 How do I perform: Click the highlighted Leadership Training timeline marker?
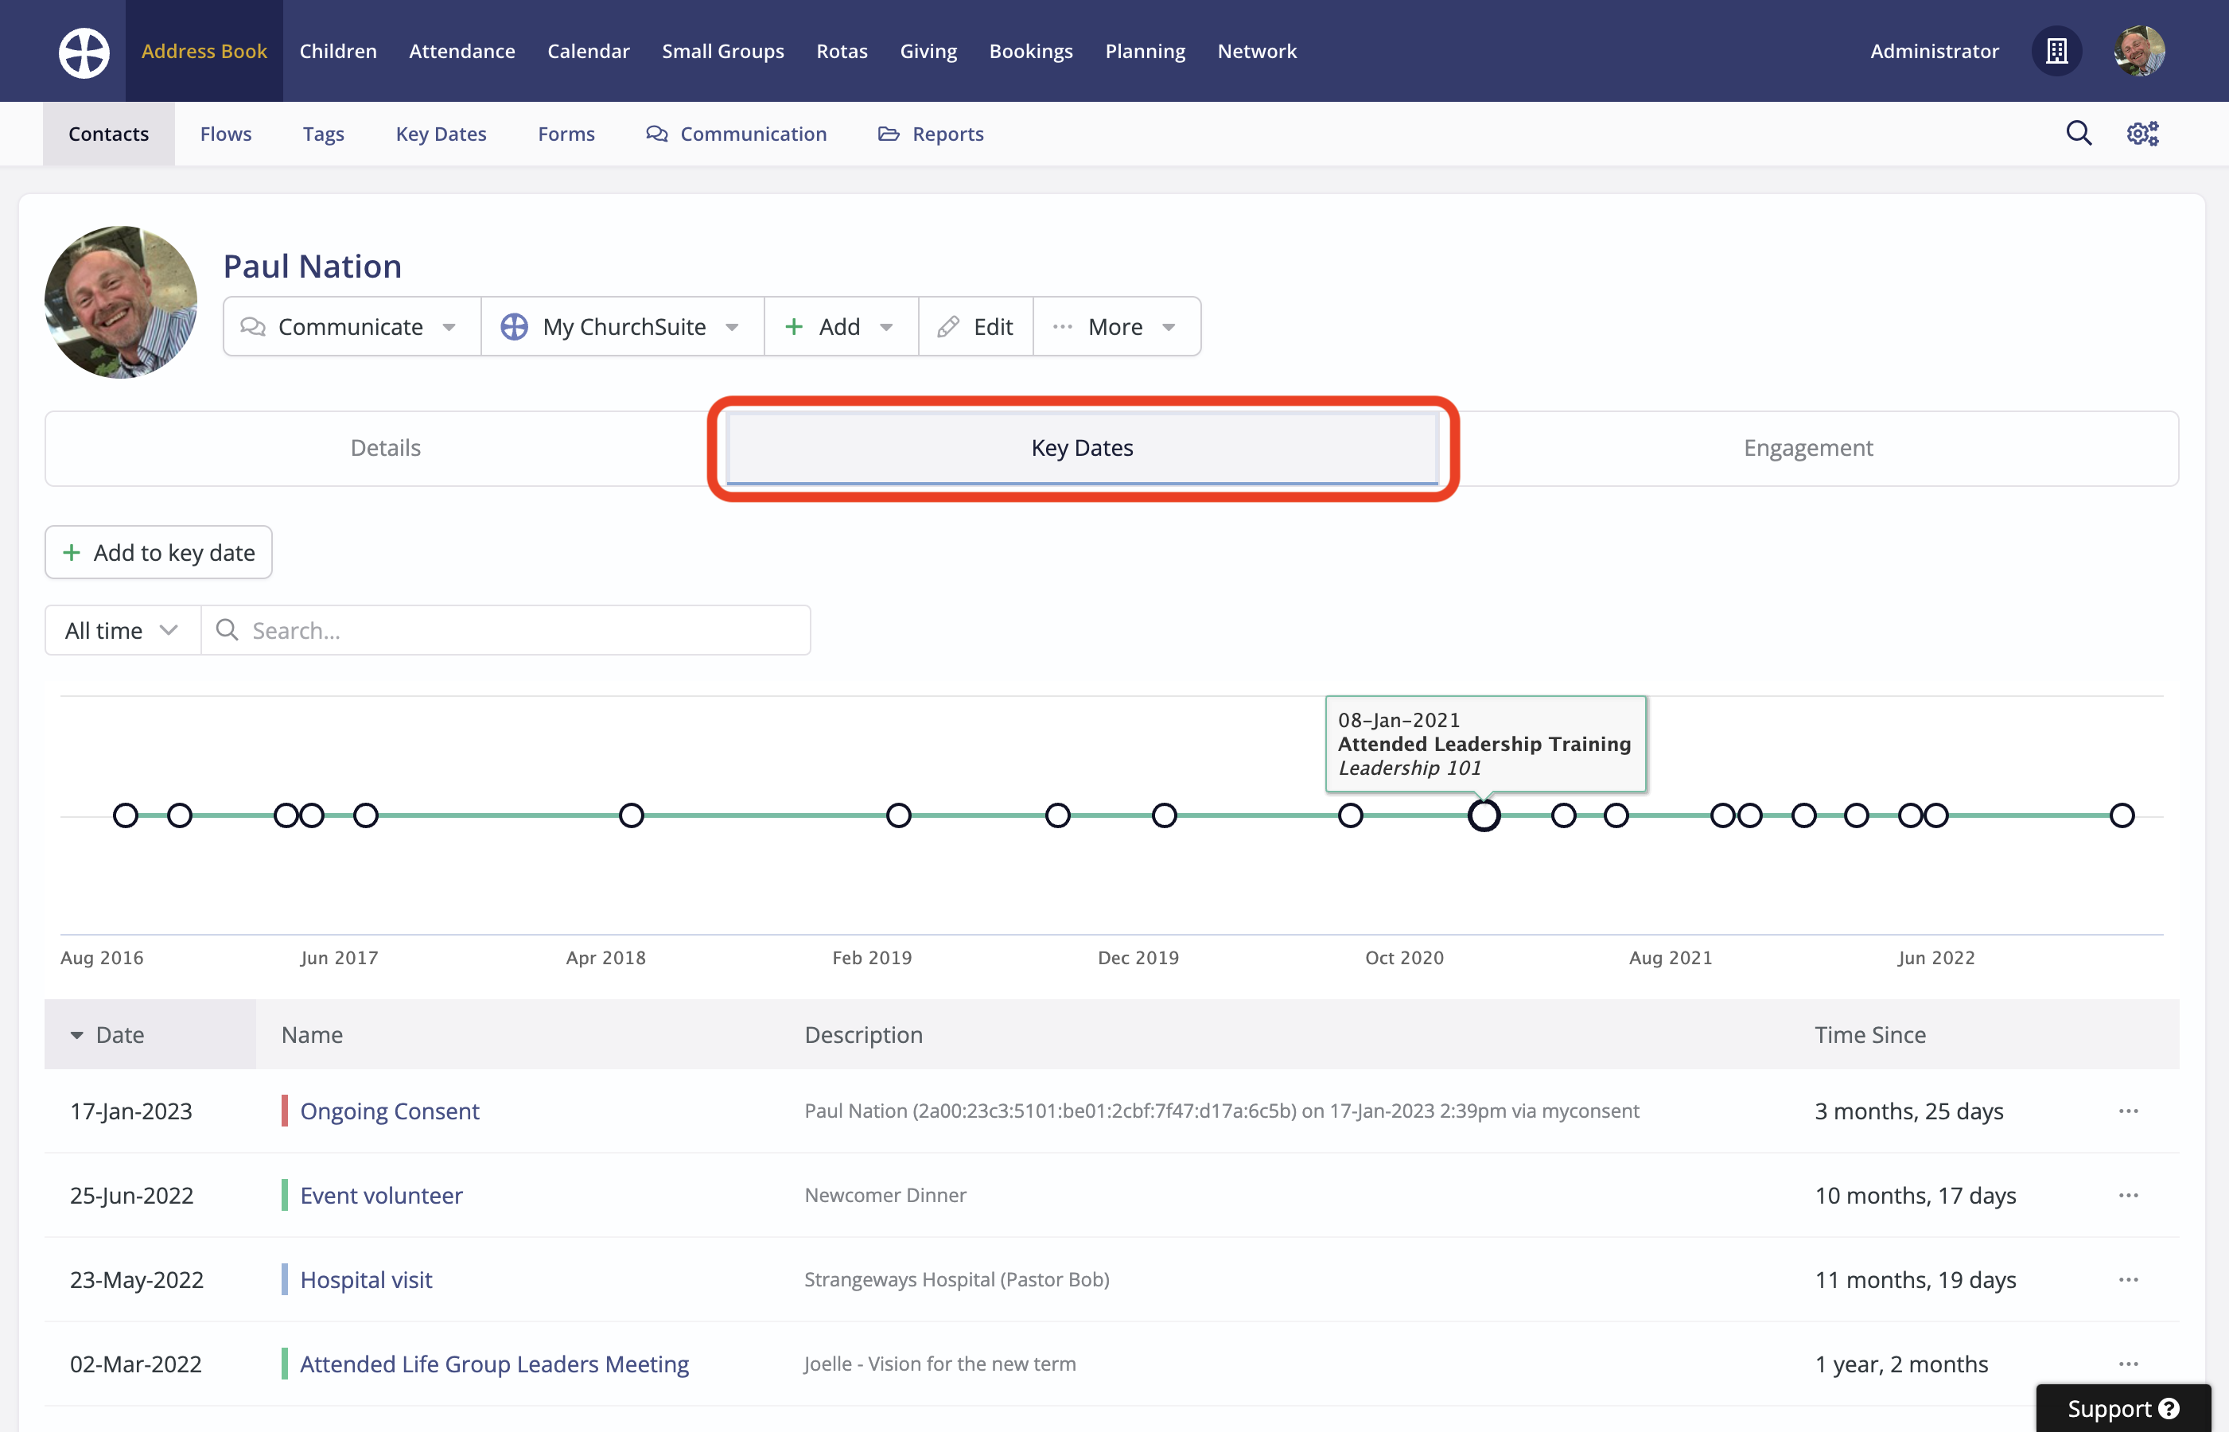pos(1484,815)
